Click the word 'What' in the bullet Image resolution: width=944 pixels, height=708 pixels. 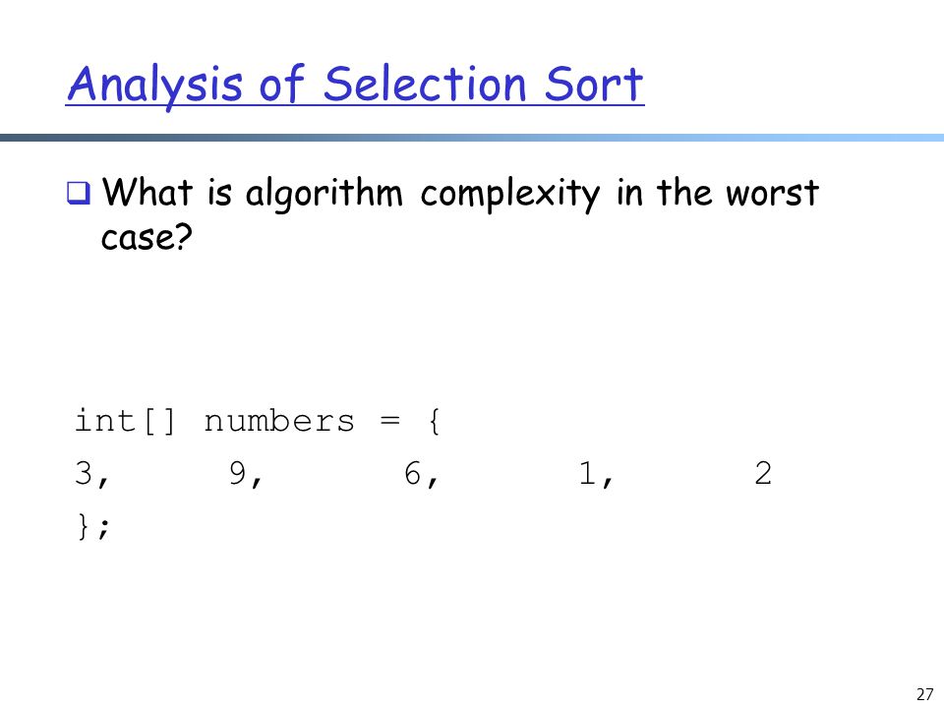click(147, 192)
